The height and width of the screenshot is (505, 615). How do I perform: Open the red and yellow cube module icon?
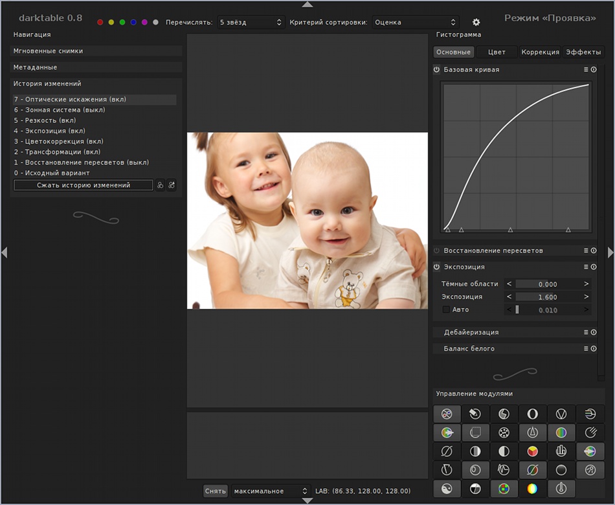click(532, 451)
